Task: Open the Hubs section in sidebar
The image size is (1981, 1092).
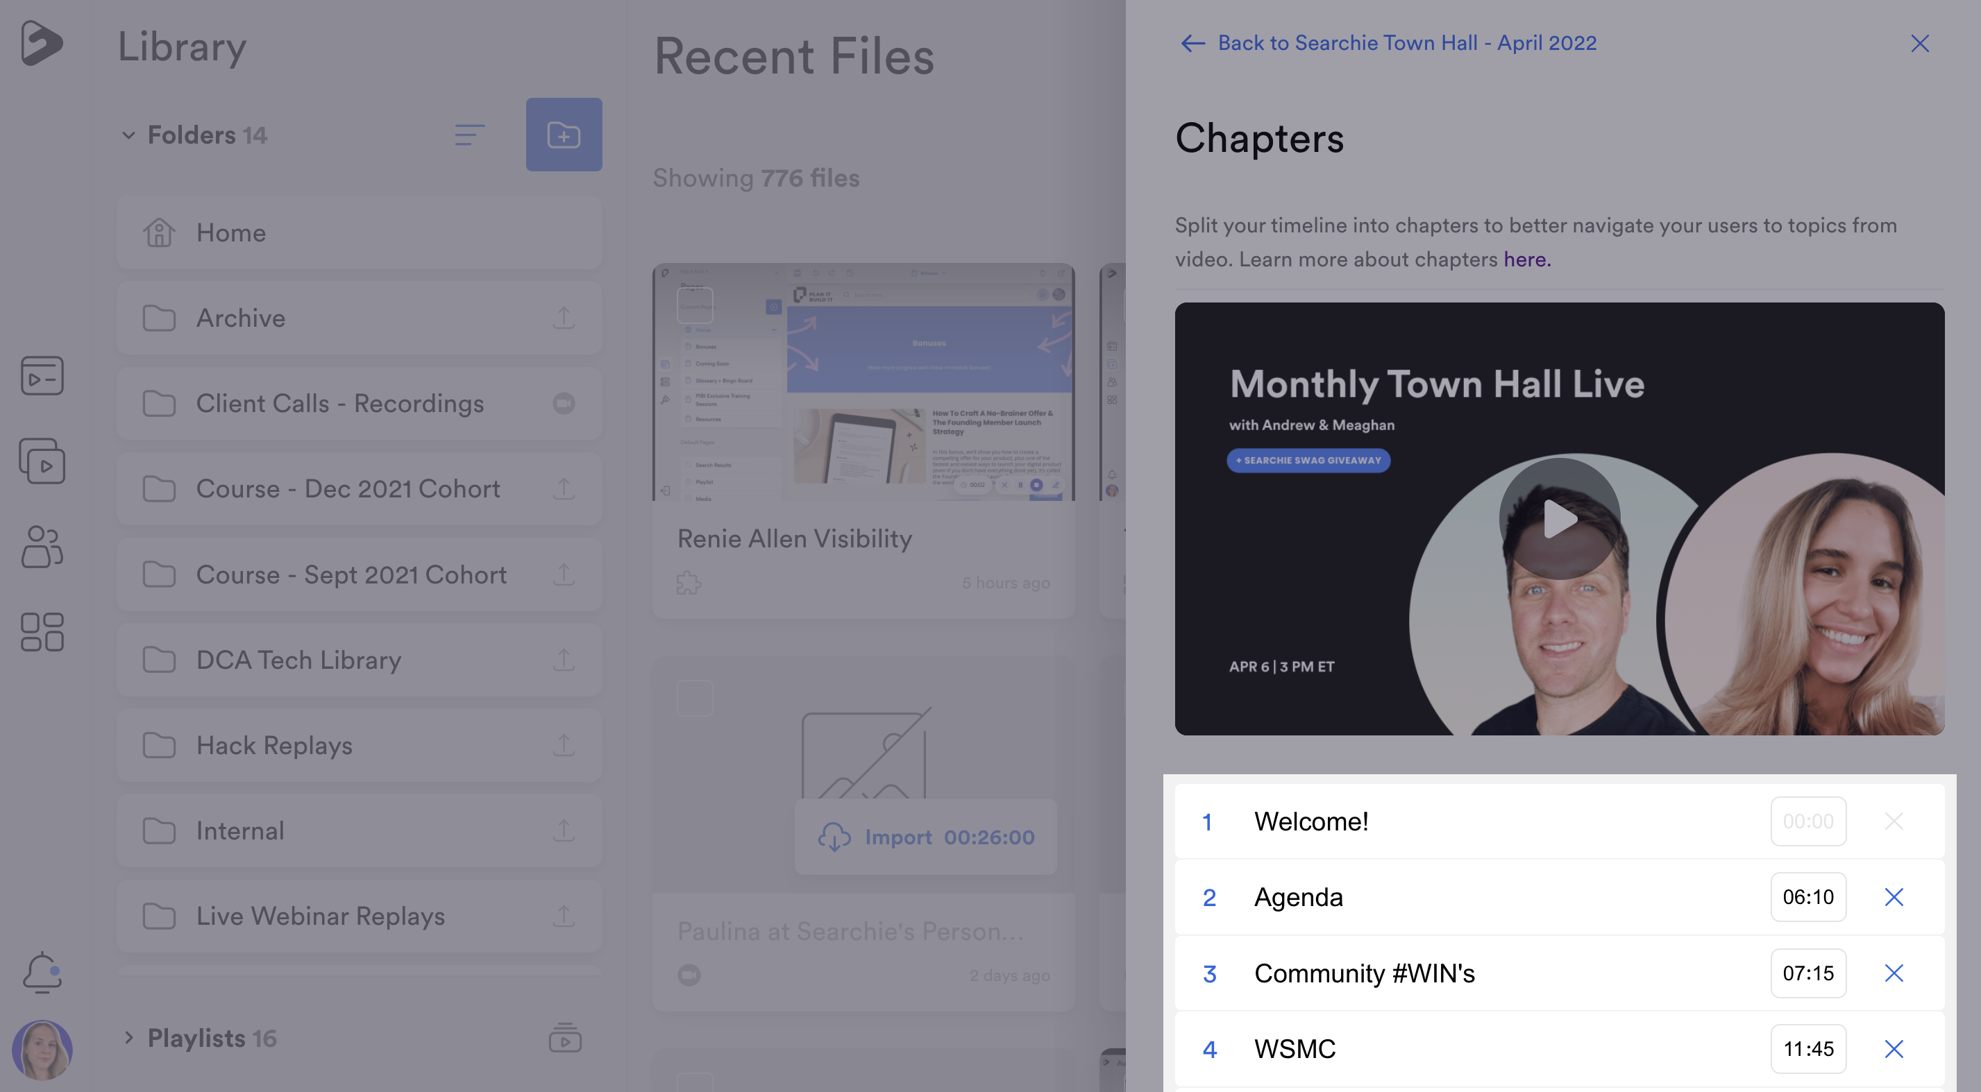Action: pos(42,376)
